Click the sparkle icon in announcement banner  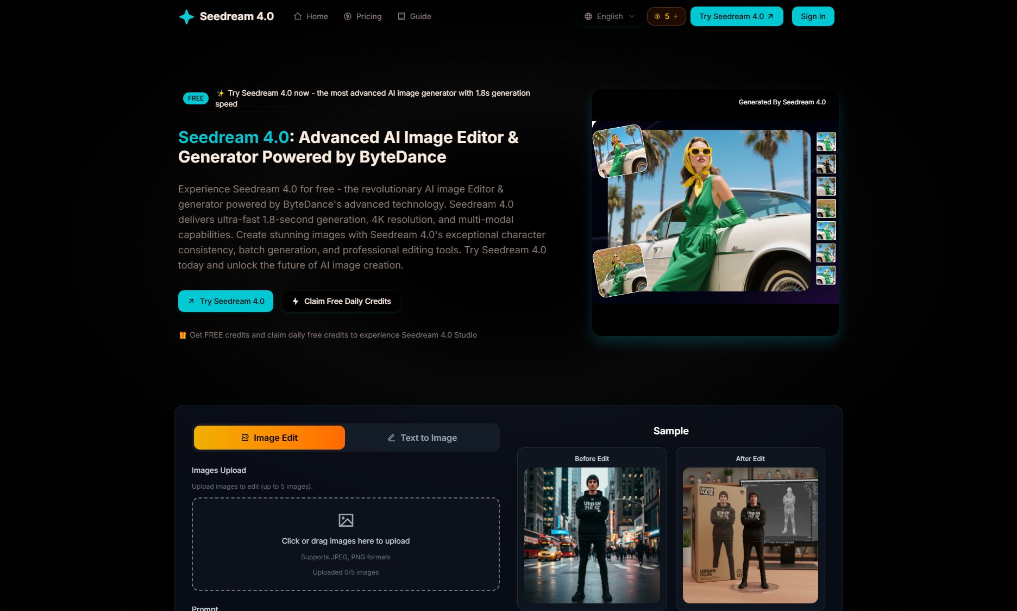pos(220,93)
